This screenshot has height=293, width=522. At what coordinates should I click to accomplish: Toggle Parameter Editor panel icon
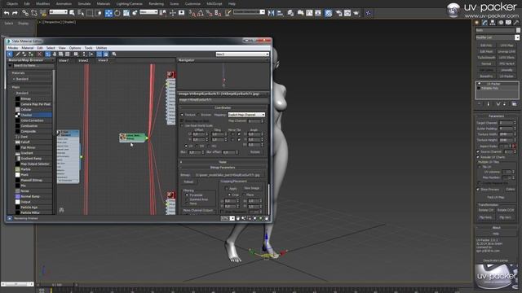tap(106, 55)
